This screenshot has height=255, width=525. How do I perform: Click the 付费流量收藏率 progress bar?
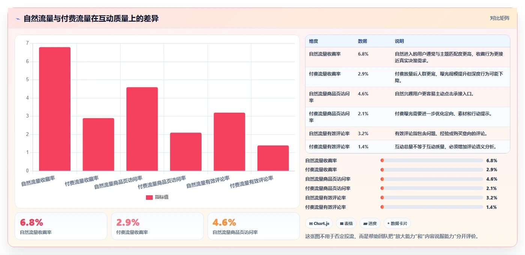(432, 170)
